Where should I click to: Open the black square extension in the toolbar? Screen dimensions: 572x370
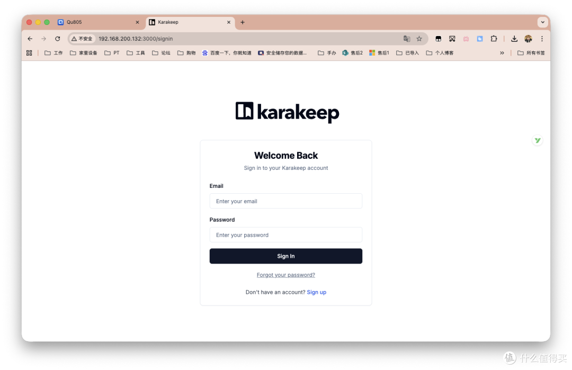pyautogui.click(x=438, y=39)
